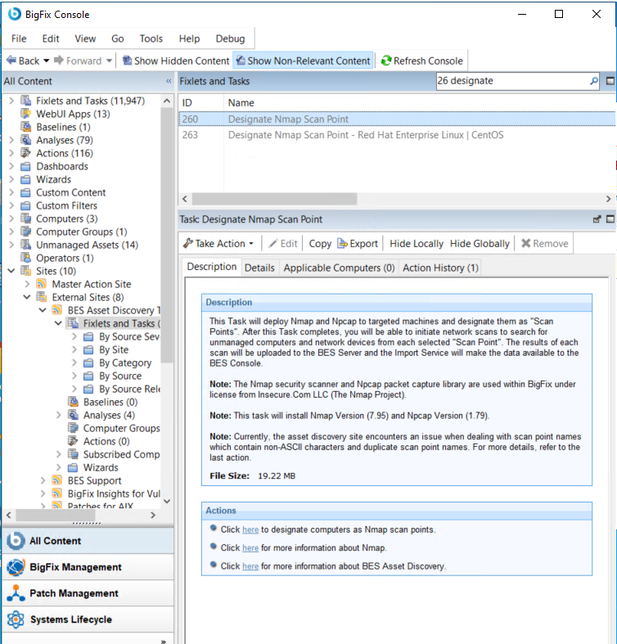The image size is (617, 644).
Task: Expand the By Category folder
Action: pyautogui.click(x=74, y=363)
